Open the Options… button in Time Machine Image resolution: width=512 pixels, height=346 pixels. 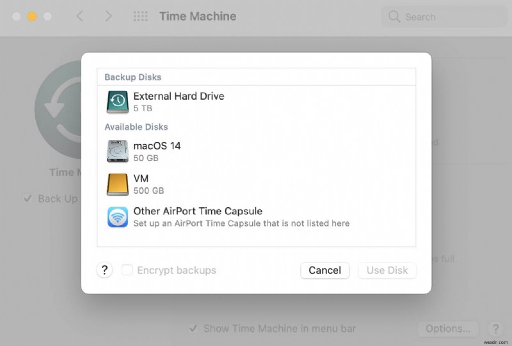pos(448,329)
